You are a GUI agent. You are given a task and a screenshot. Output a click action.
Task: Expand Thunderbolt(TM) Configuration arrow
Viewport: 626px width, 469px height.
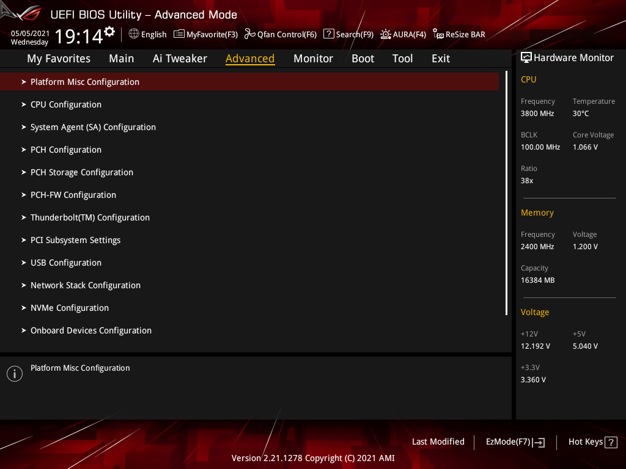pyautogui.click(x=24, y=217)
